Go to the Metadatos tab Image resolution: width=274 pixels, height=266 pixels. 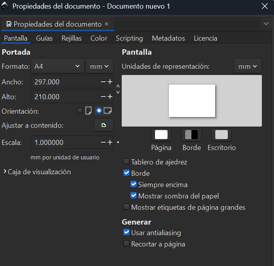tap(168, 38)
